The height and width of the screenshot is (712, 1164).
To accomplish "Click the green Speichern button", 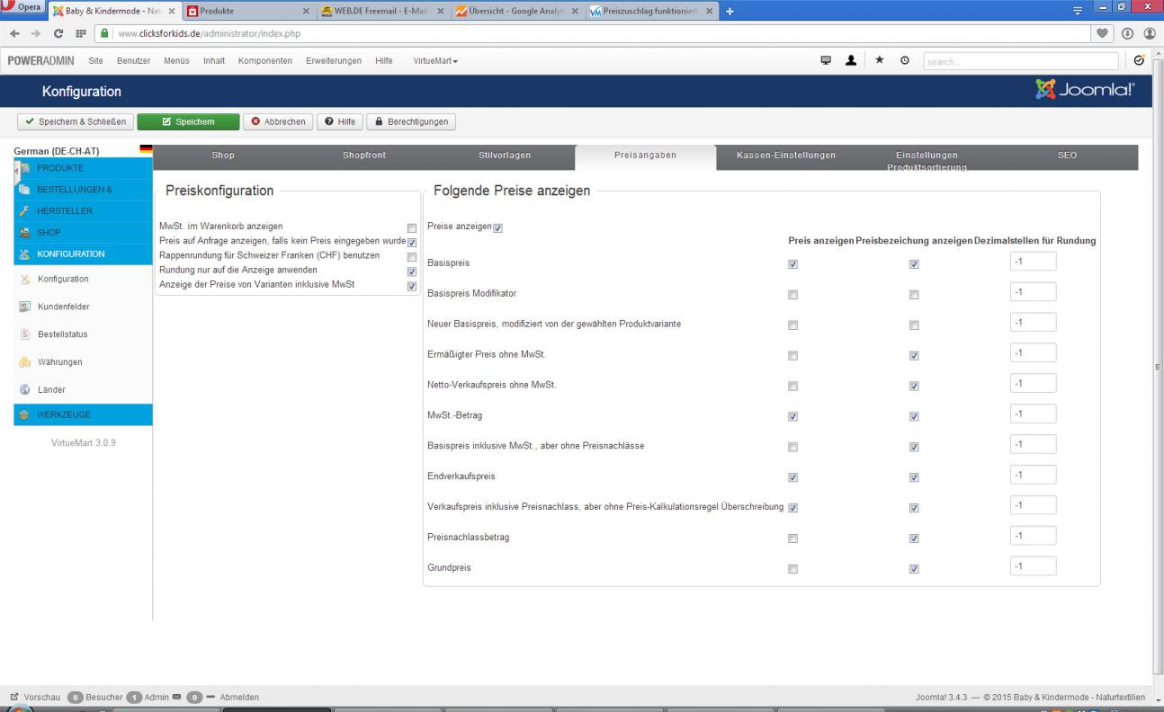I will 188,121.
